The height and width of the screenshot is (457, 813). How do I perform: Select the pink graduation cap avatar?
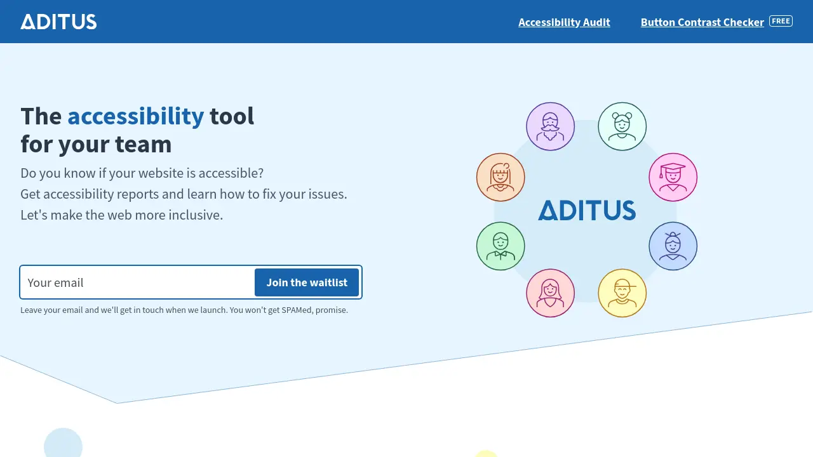[673, 177]
